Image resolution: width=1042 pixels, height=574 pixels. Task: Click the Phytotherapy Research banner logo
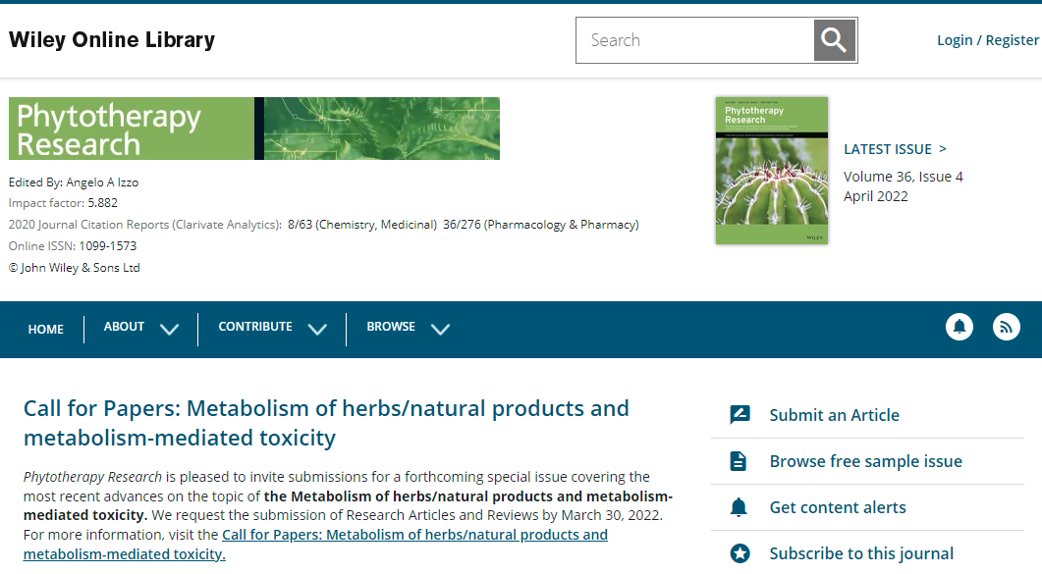click(x=253, y=129)
